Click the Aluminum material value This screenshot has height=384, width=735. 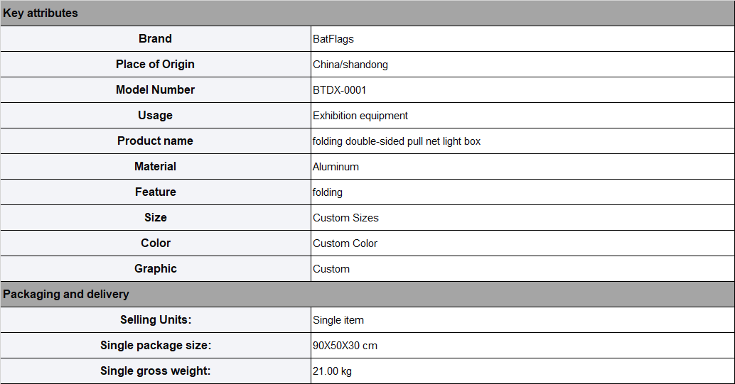[336, 167]
